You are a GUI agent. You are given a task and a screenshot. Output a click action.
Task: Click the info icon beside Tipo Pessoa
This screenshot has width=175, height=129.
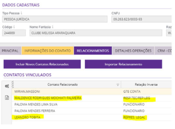[x=21, y=13]
